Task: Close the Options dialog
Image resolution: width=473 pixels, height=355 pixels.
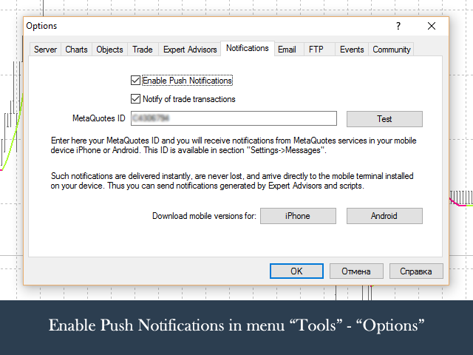Action: pos(432,26)
